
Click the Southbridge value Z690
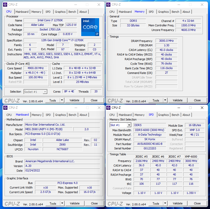[62, 145]
